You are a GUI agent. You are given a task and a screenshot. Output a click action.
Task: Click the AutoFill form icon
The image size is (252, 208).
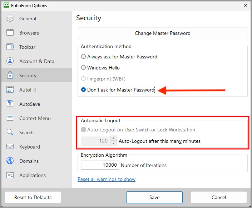tap(10, 89)
